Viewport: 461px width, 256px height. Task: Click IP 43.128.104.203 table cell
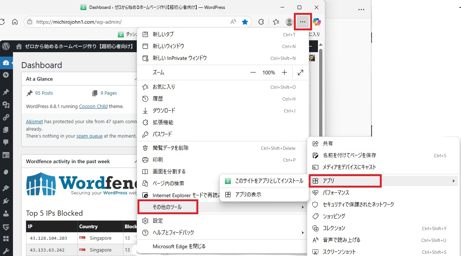pyautogui.click(x=52, y=238)
